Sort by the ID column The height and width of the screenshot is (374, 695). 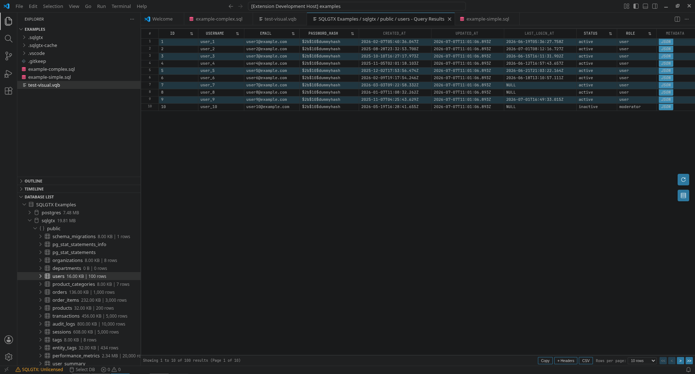(x=191, y=34)
